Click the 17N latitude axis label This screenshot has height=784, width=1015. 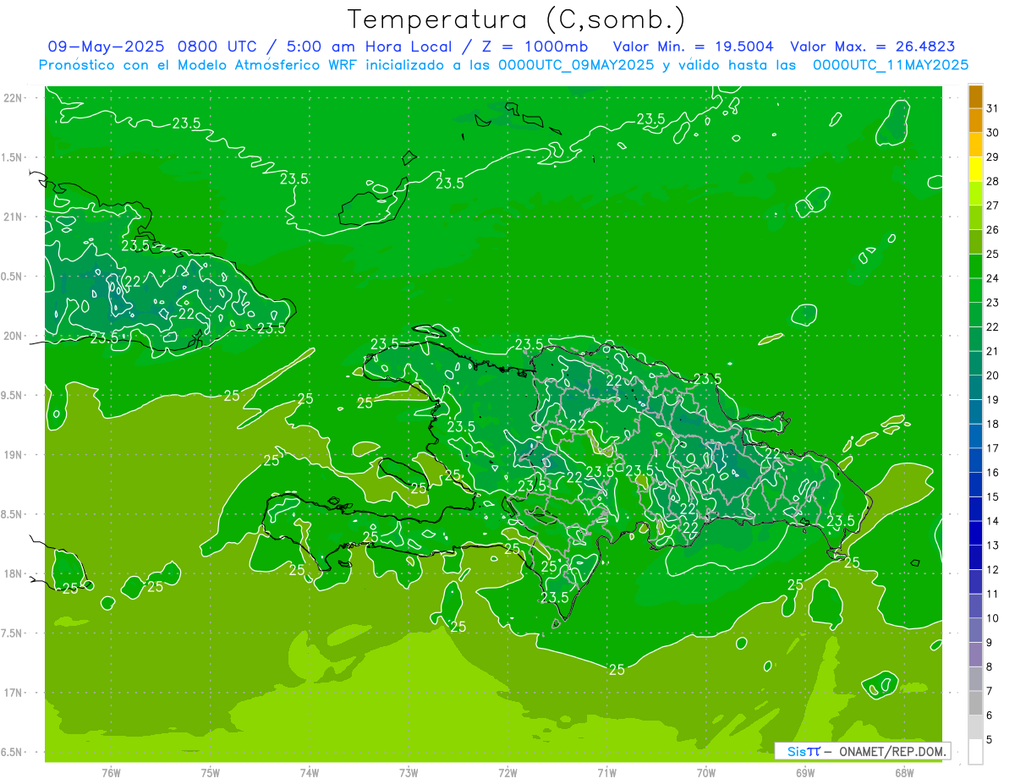[x=13, y=693]
